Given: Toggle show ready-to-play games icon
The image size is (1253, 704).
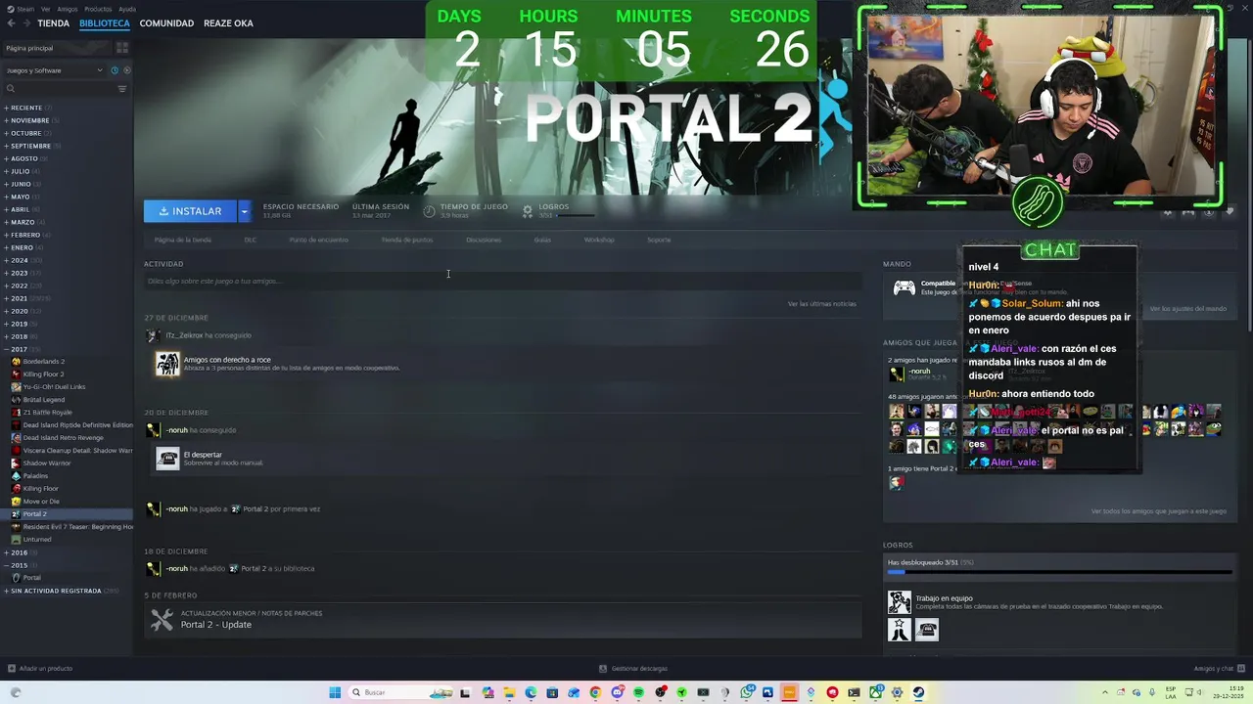Looking at the screenshot, I should coord(126,70).
